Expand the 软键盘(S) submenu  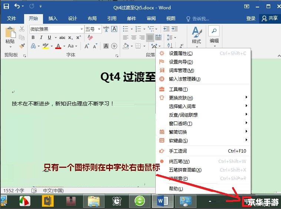pyautogui.click(x=203, y=140)
